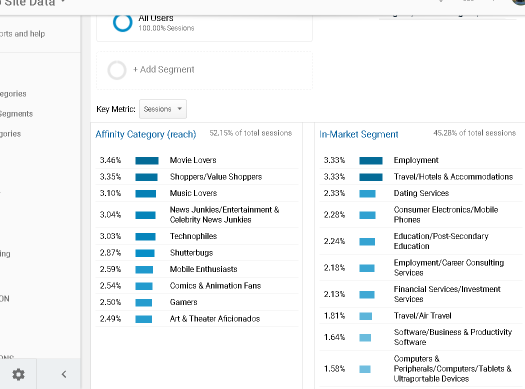Select the Travel/Air Travel segment row
The width and height of the screenshot is (525, 389).
tap(422, 315)
